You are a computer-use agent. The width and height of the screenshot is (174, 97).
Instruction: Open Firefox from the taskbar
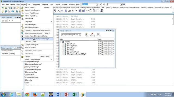click(x=35, y=95)
